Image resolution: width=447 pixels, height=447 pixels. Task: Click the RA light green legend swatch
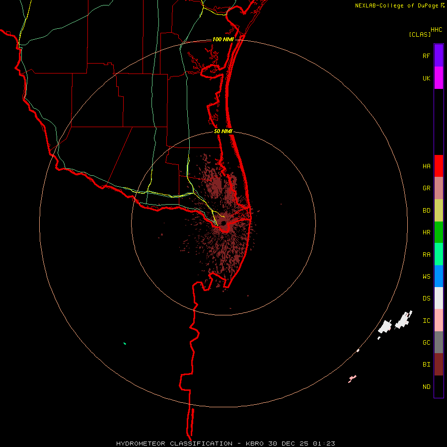[x=439, y=254]
